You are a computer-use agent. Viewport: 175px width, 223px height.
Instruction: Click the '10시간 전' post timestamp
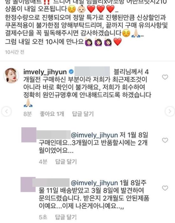tap(15, 52)
